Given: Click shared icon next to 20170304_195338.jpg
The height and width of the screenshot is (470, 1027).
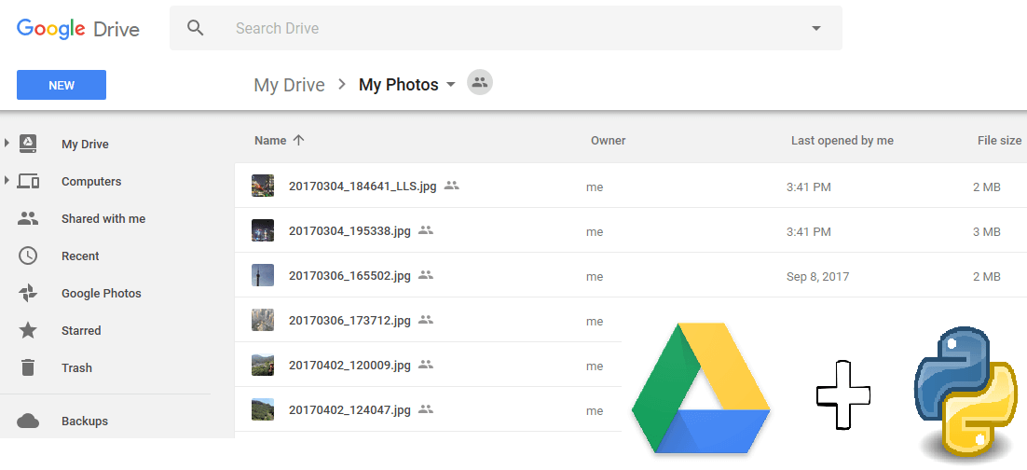Looking at the screenshot, I should [x=427, y=229].
